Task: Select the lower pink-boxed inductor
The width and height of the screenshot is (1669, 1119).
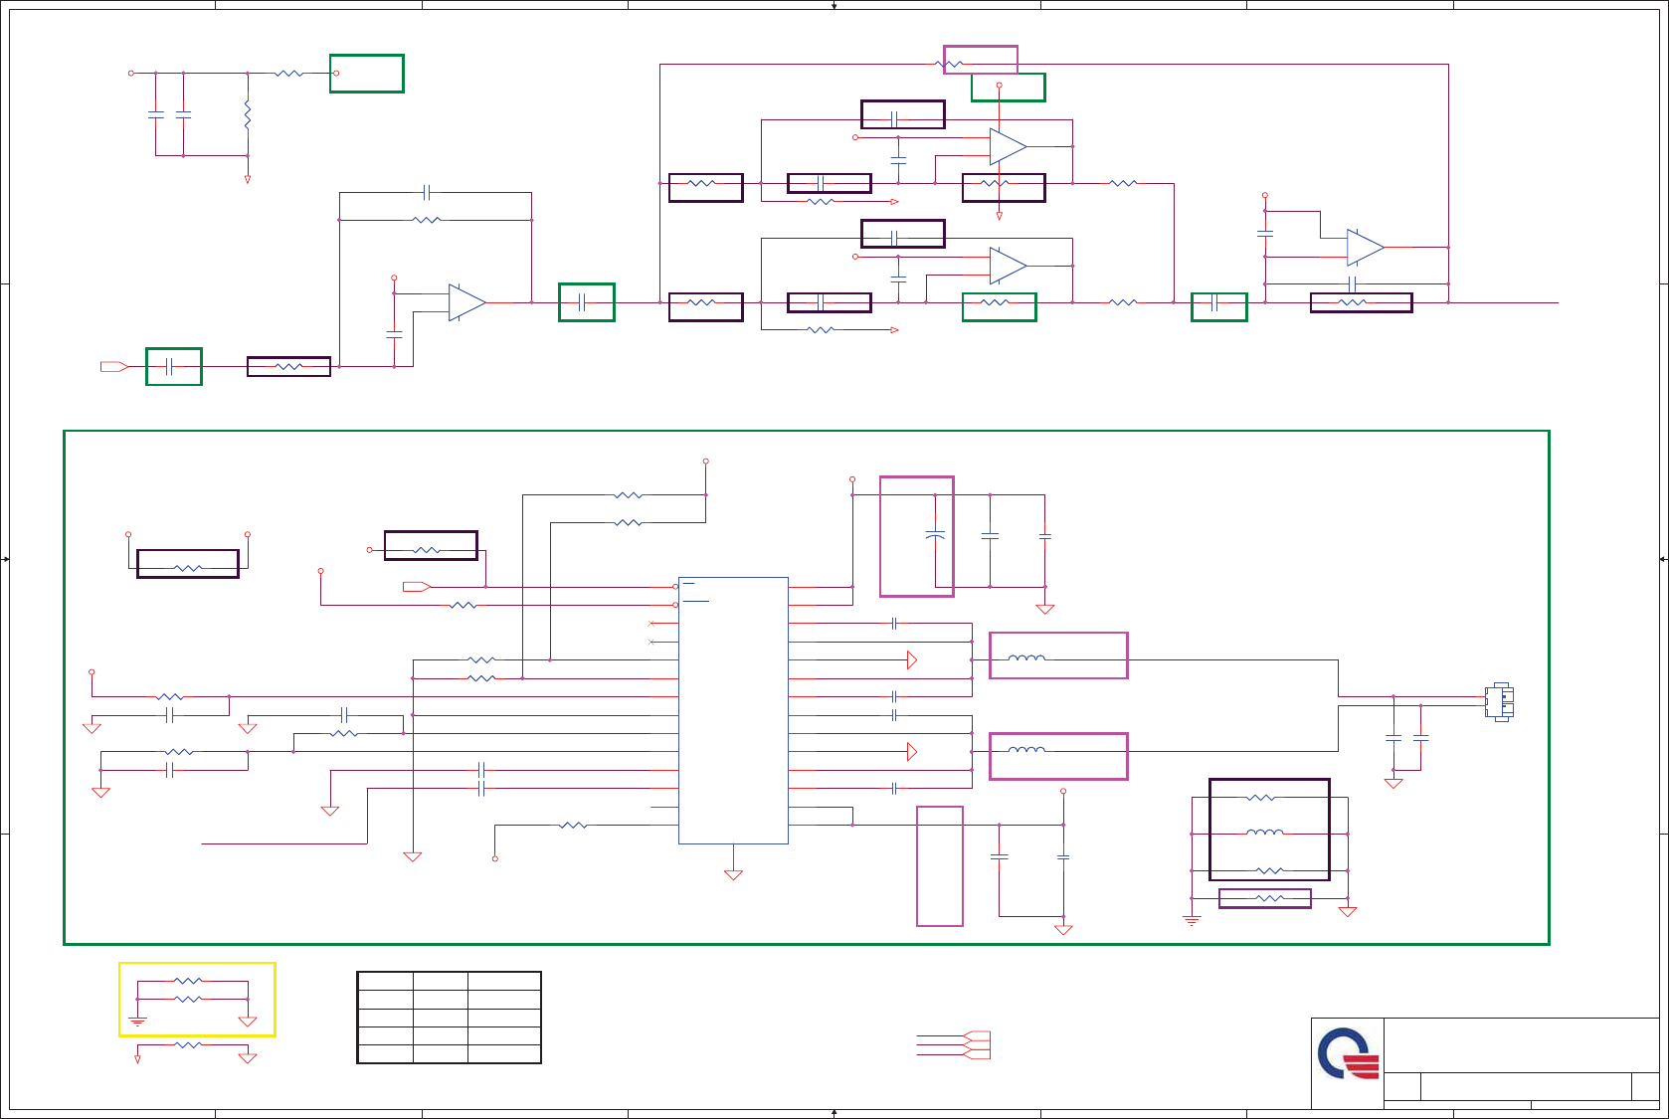Action: 1026,750
